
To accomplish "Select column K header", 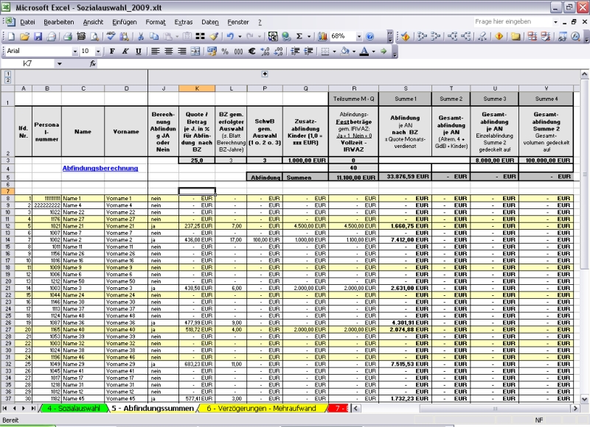I will [x=197, y=88].
